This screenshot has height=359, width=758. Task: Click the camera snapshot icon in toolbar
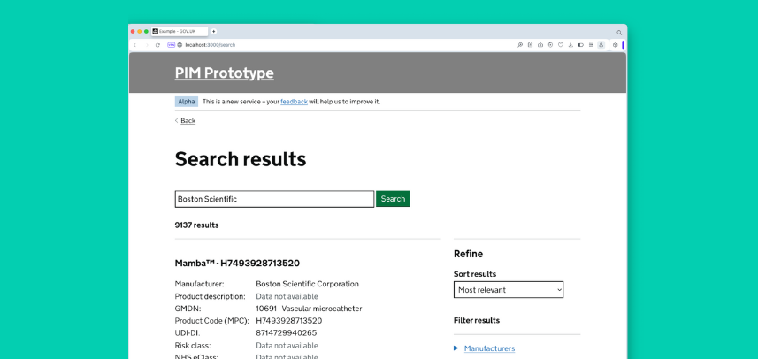(540, 44)
